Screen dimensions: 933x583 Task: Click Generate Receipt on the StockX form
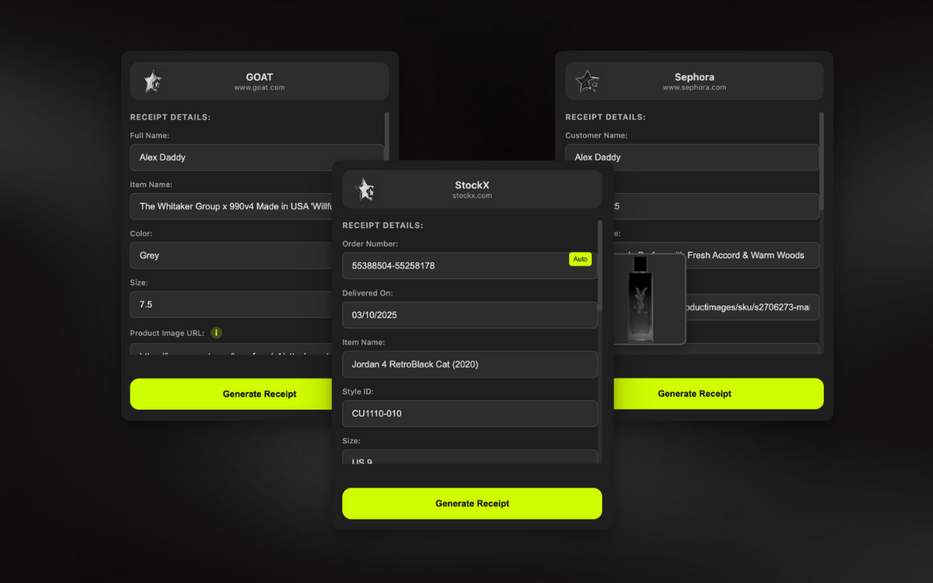[472, 503]
